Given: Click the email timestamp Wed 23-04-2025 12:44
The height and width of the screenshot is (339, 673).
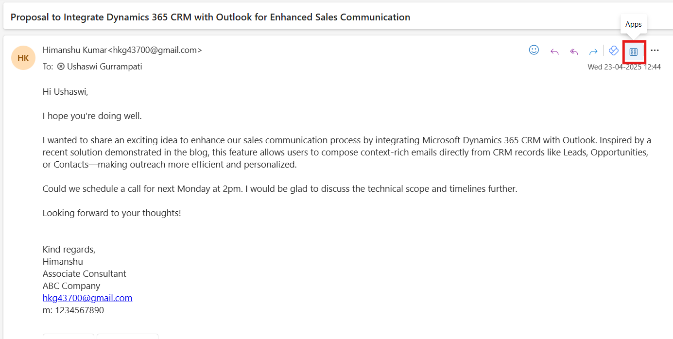Looking at the screenshot, I should (x=624, y=67).
